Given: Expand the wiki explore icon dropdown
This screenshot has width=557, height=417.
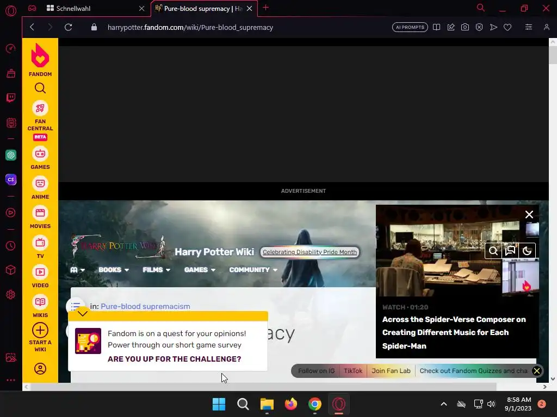Looking at the screenshot, I should 77,270.
